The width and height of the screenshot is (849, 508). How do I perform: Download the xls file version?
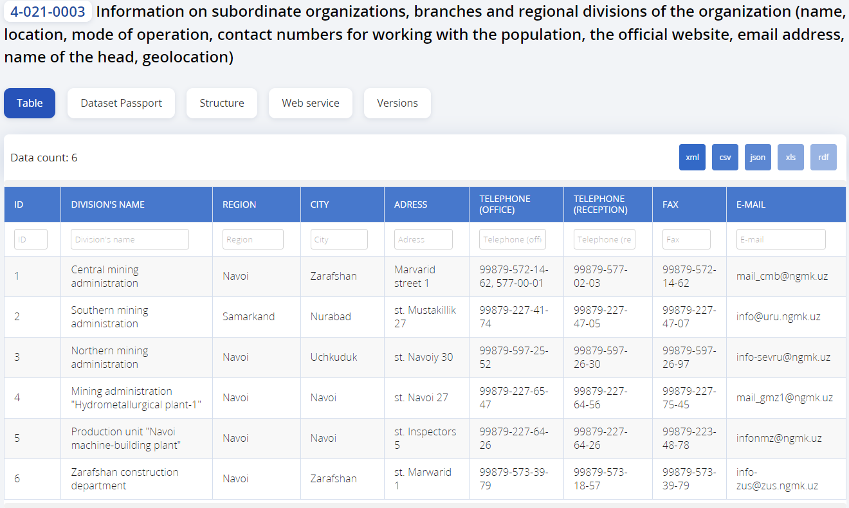pyautogui.click(x=790, y=158)
